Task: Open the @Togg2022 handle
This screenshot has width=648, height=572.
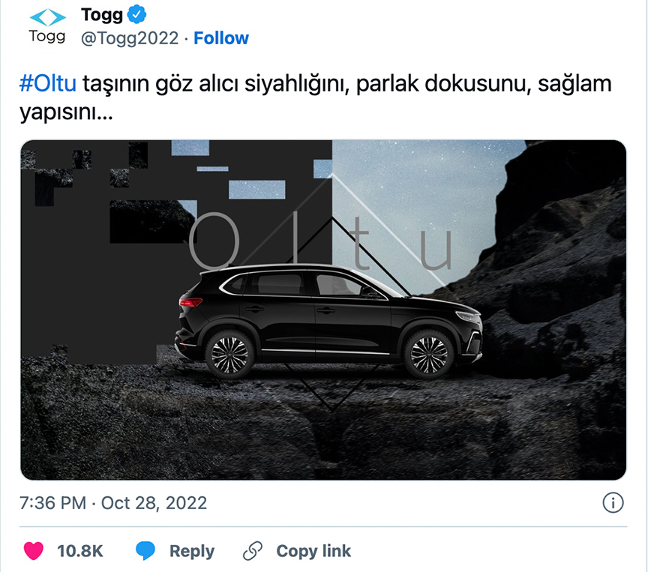Action: (x=130, y=38)
